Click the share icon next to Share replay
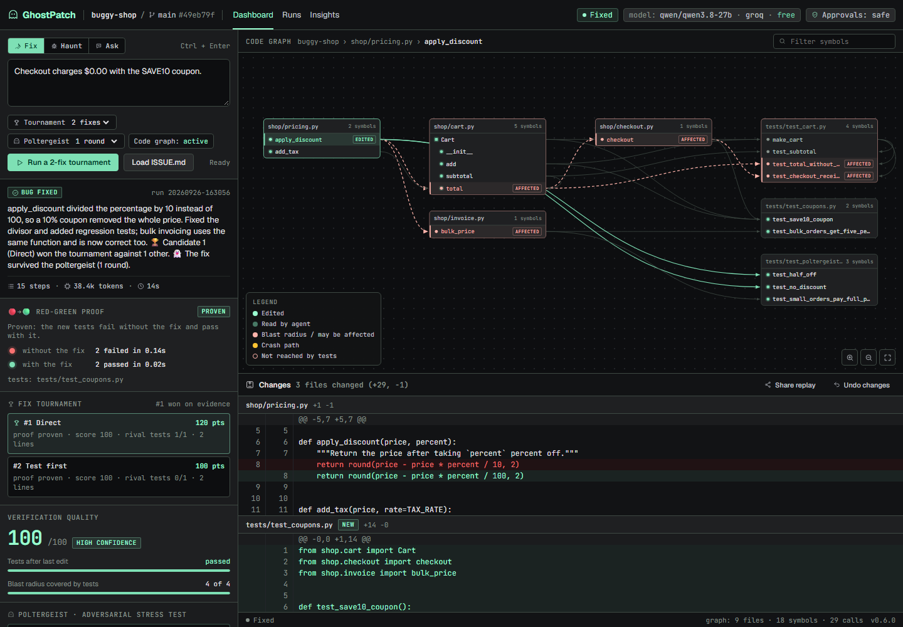Image resolution: width=903 pixels, height=627 pixels. click(x=768, y=385)
